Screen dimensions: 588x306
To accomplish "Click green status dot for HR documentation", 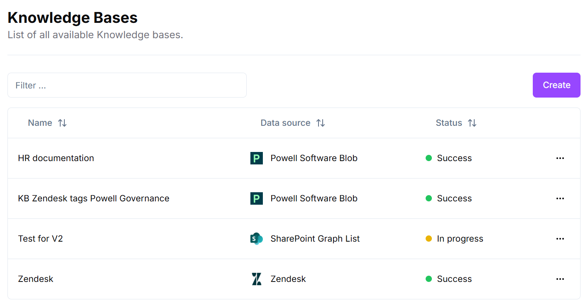I will (429, 158).
